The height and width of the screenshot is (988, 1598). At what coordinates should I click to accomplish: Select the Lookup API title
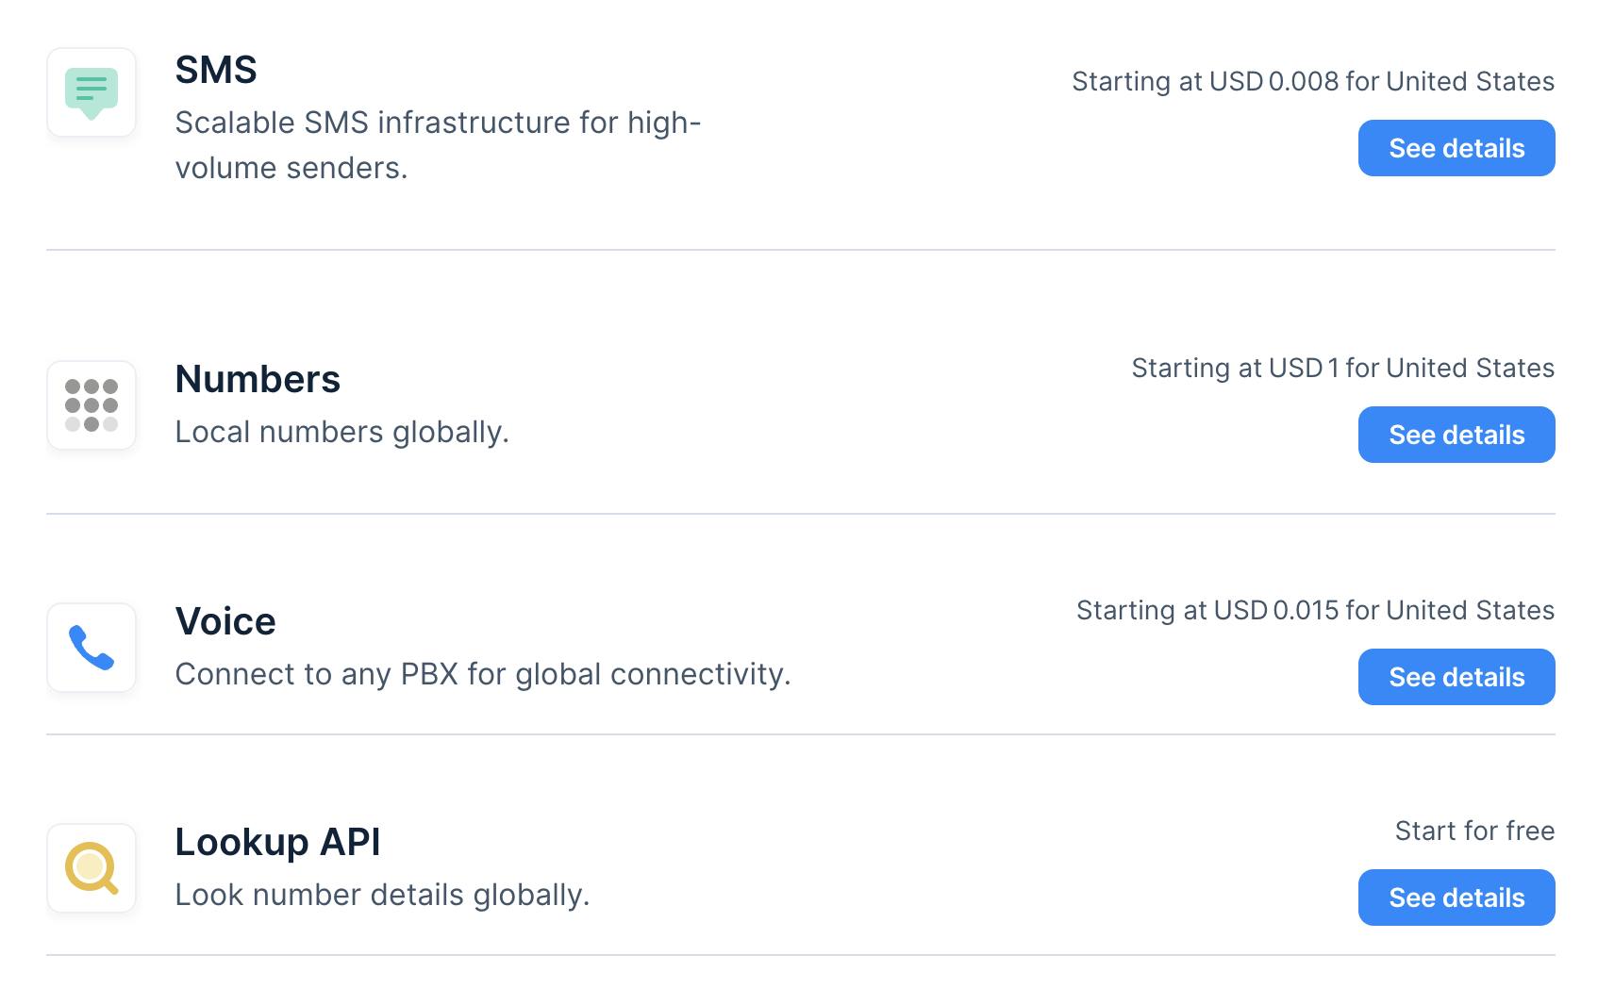pyautogui.click(x=277, y=842)
